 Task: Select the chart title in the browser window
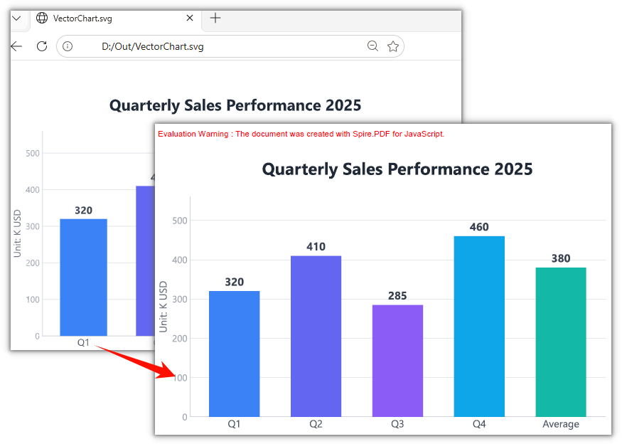(235, 105)
